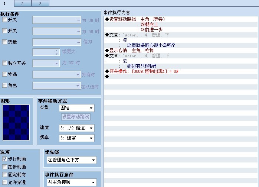Select the dialogue line 这里就是圆心湖小岛吗?
Screen dimensions: 259x187
click(181, 45)
